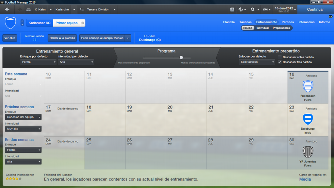Open the help question mark icon
This screenshot has width=334, height=188.
(232, 9)
